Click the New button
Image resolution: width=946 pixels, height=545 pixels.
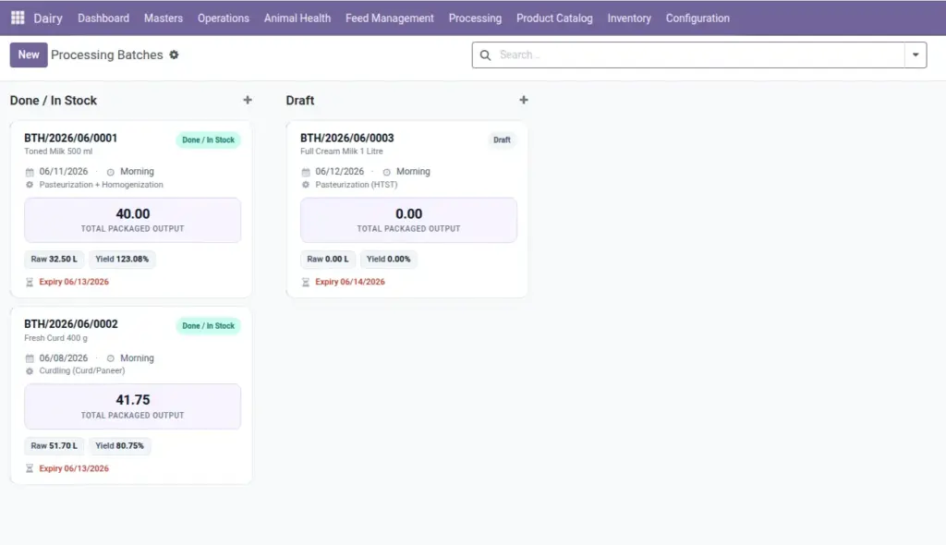(x=29, y=54)
